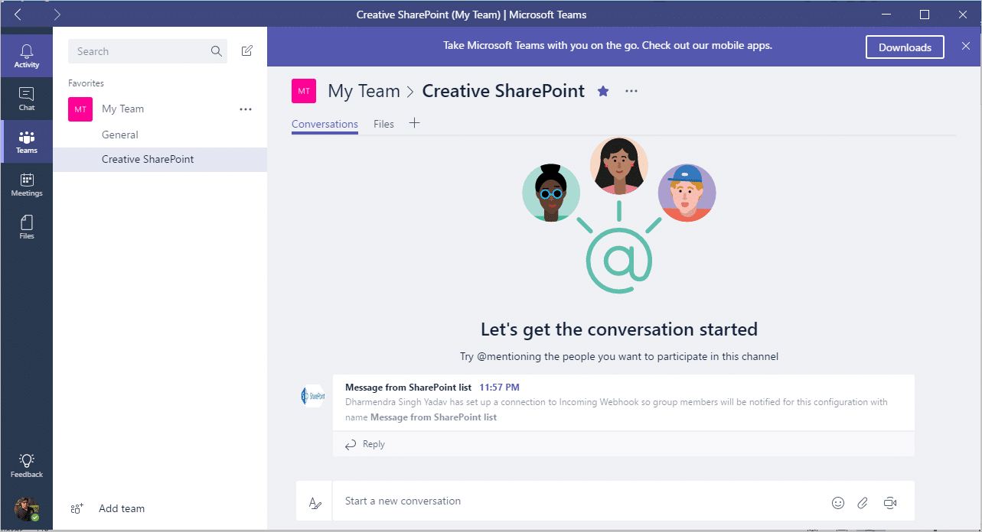Click Reply under the SharePoint message
The width and height of the screenshot is (982, 532).
pyautogui.click(x=365, y=444)
